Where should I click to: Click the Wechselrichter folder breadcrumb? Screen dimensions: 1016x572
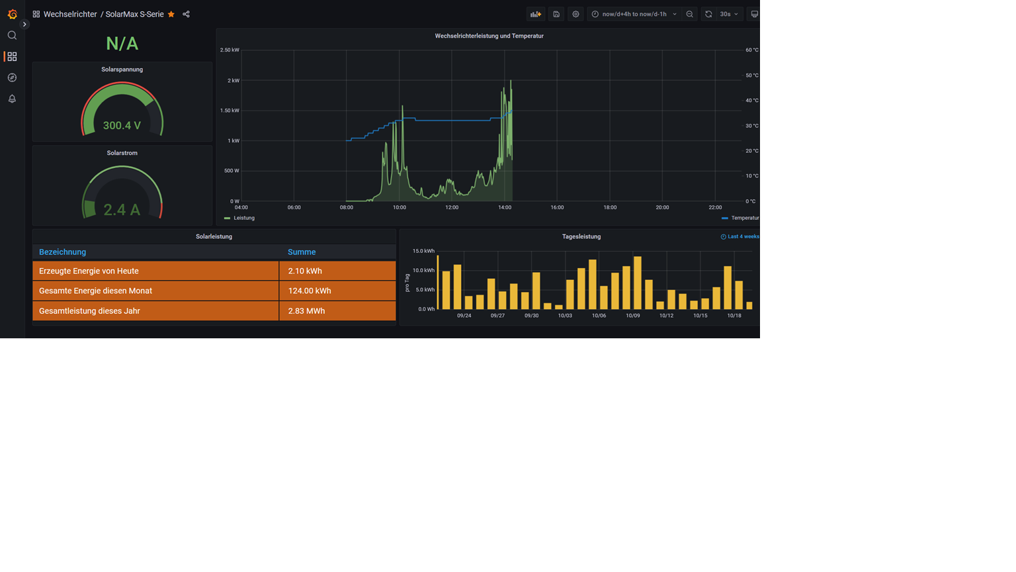(70, 14)
